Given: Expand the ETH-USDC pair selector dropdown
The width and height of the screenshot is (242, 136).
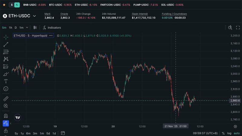Looking at the screenshot, I should click(34, 16).
